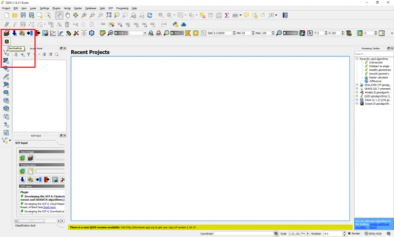Open the Project menu
The height and width of the screenshot is (237, 394).
click(6, 8)
